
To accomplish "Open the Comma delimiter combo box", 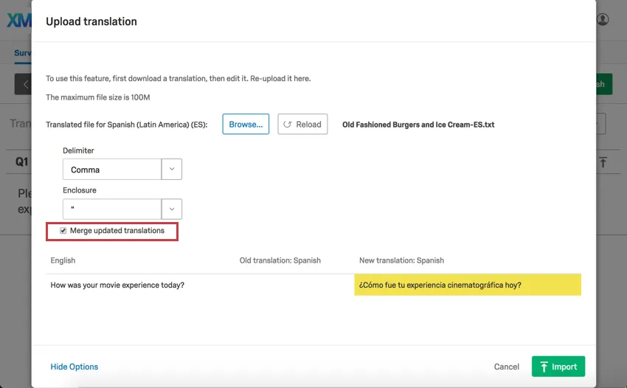I will [112, 170].
